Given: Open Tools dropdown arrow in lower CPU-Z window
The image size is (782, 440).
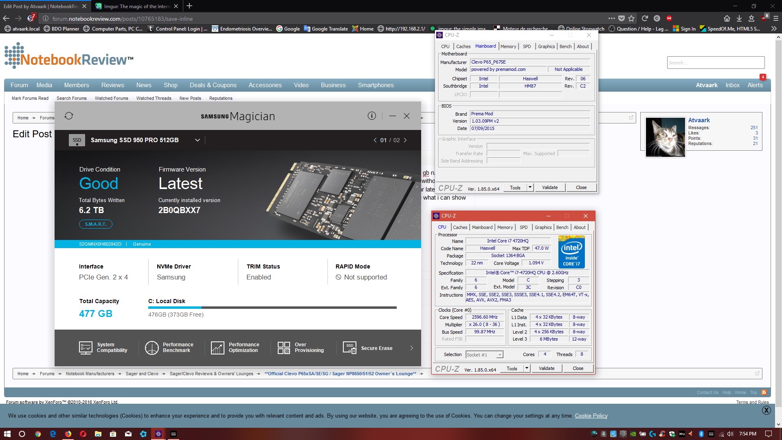Looking at the screenshot, I should 527,368.
